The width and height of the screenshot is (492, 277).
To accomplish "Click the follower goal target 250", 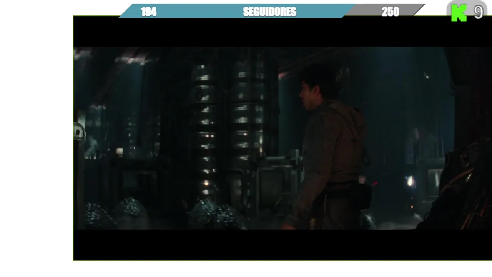I will click(390, 12).
